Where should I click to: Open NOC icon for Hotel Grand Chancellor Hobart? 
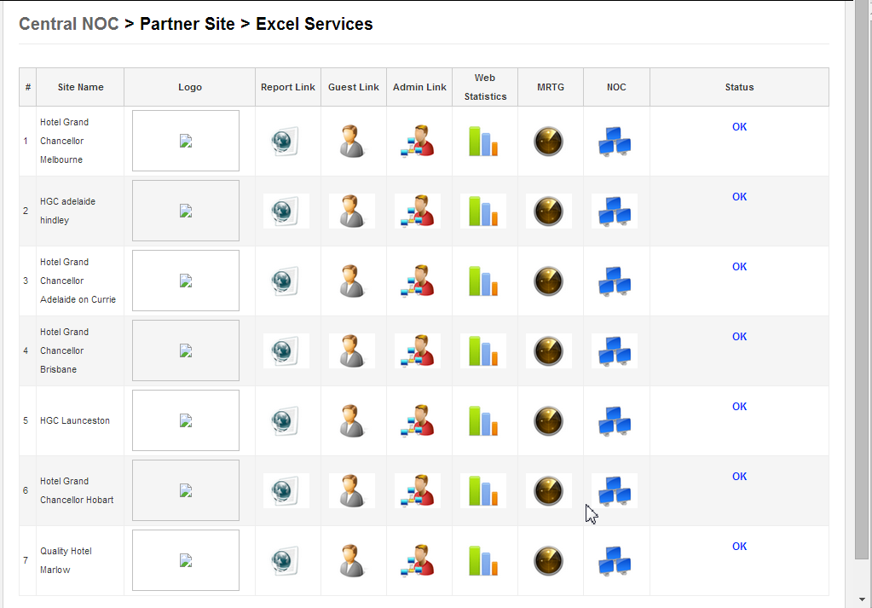(x=615, y=490)
